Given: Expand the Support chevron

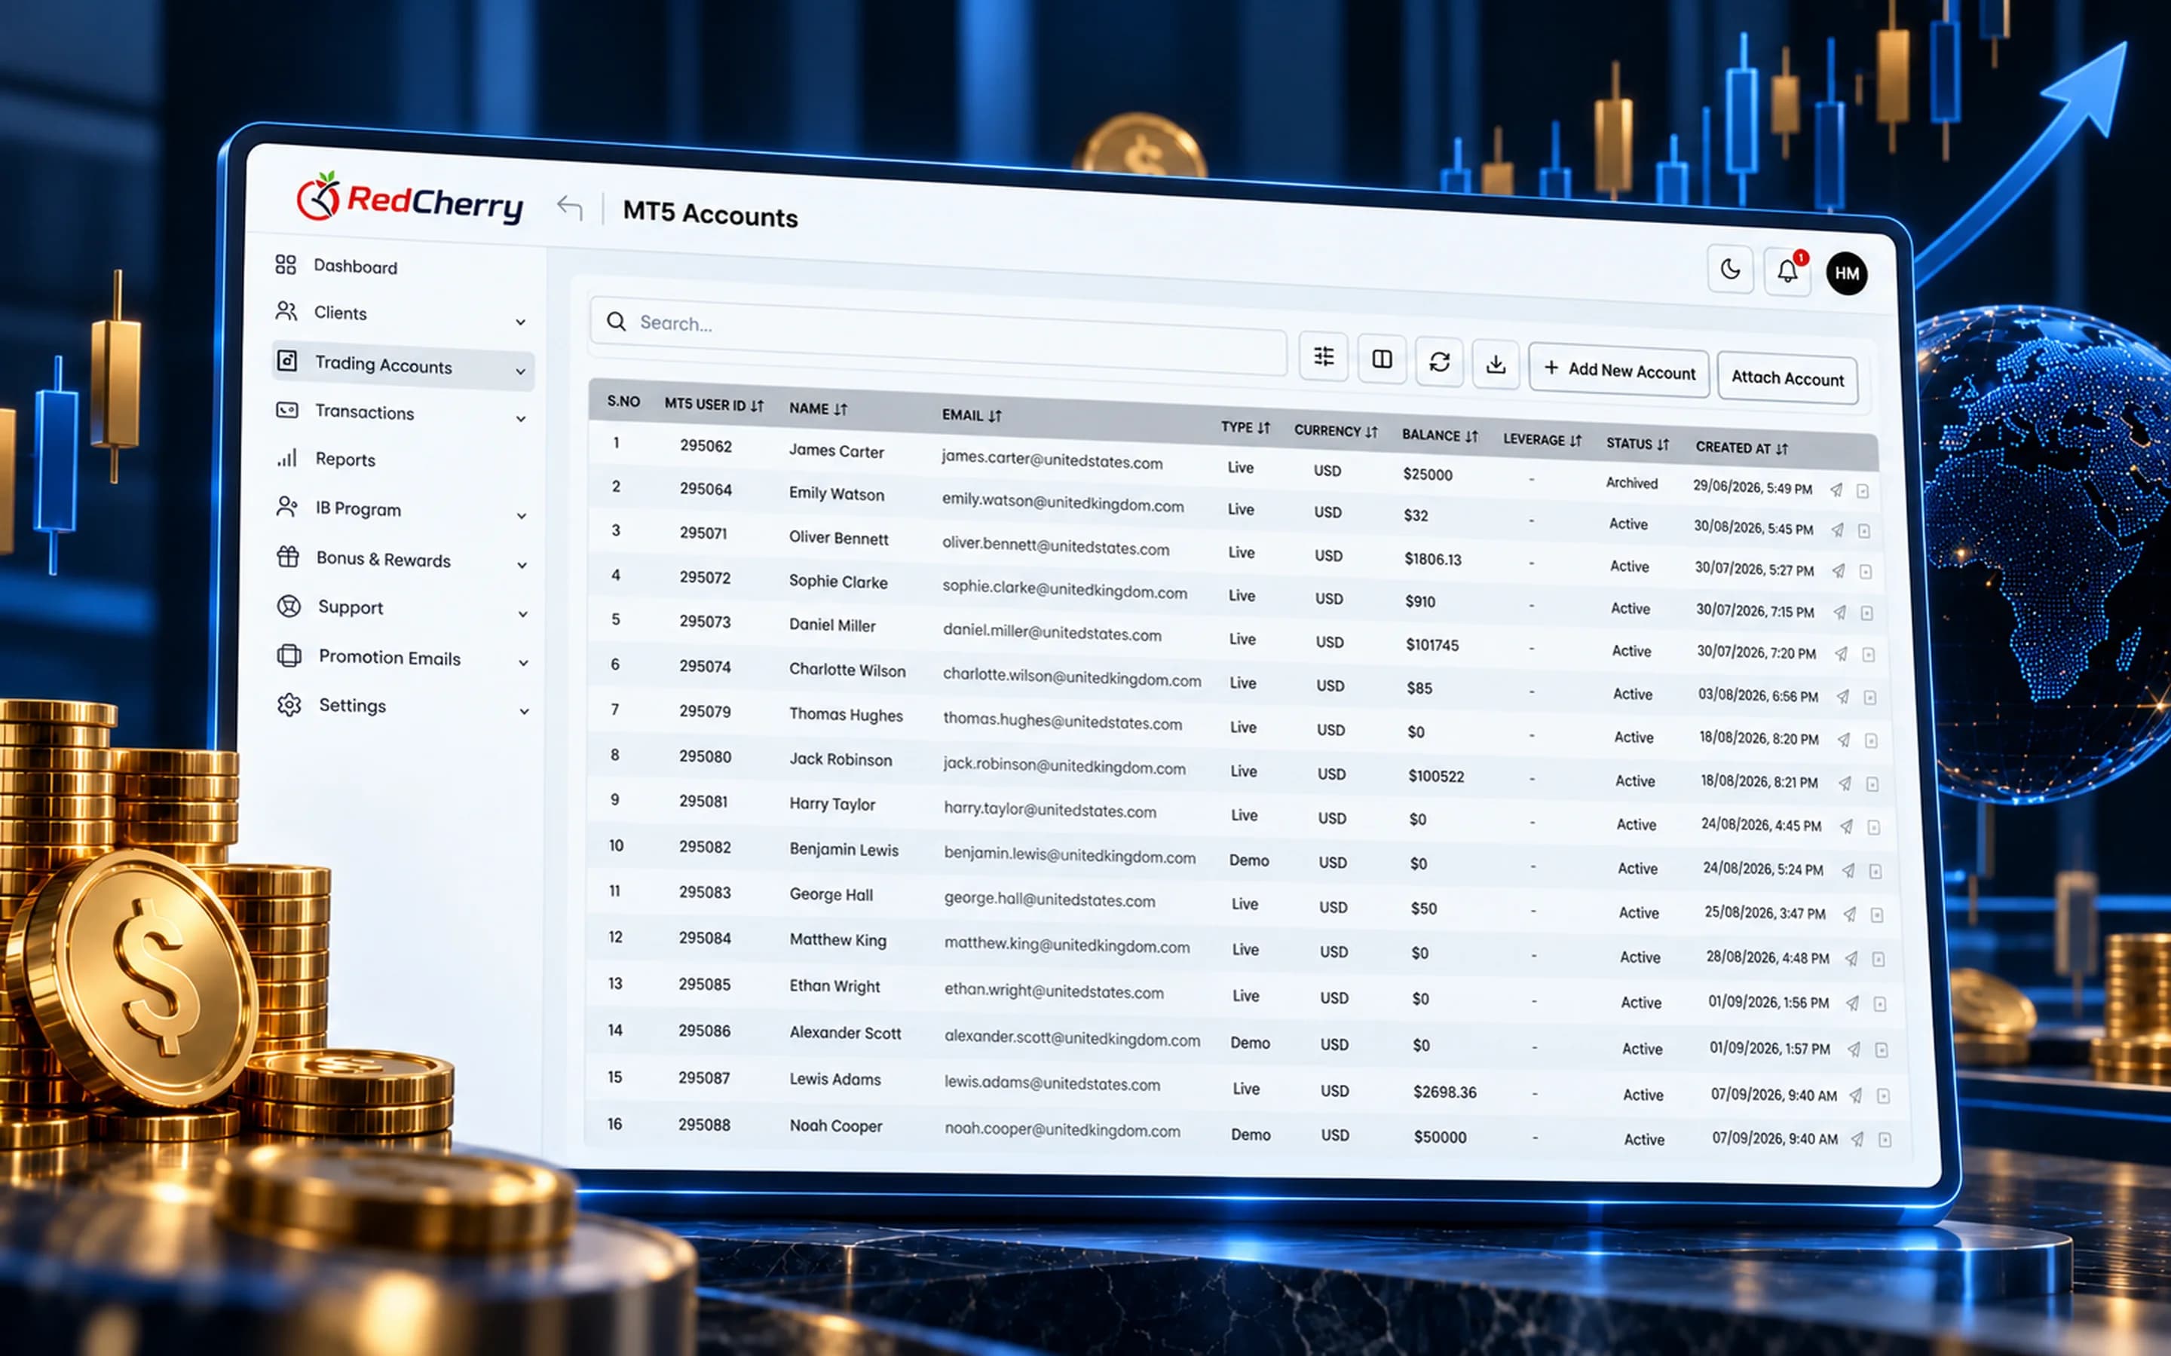Looking at the screenshot, I should [522, 614].
